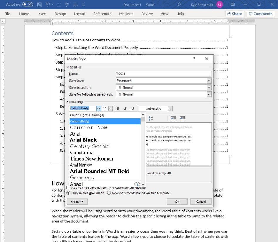Viewport: 278px width, 242px height.
Task: Increase the indent in Modify Style dialog
Action: tap(183, 118)
